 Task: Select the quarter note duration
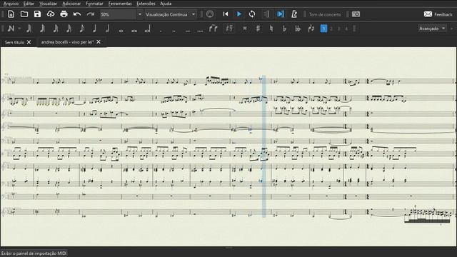(94, 29)
